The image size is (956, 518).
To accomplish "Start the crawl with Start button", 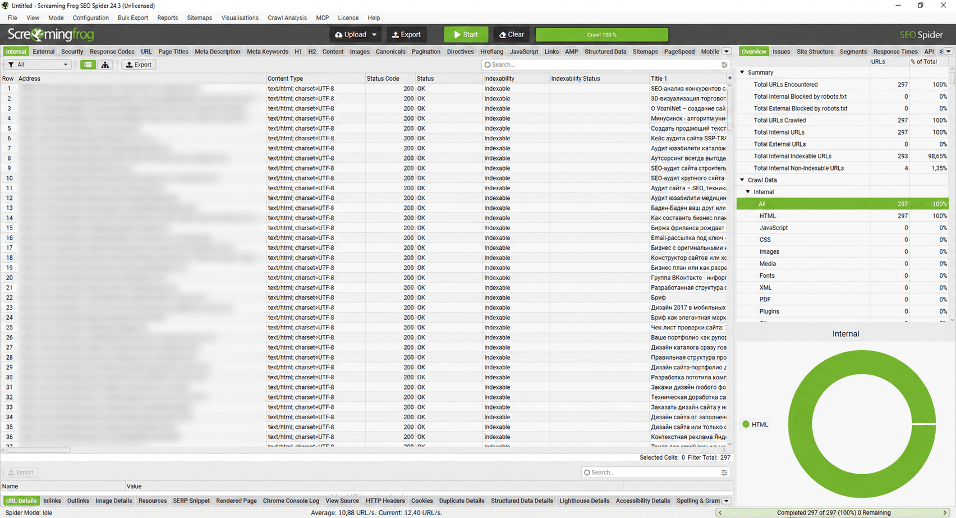I will [x=466, y=34].
